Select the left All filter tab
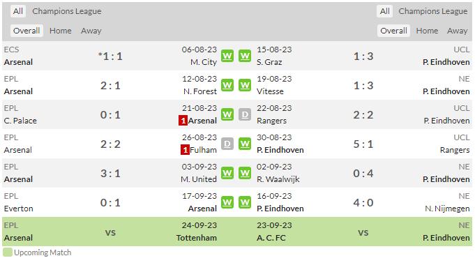The height and width of the screenshot is (272, 475). [18, 11]
